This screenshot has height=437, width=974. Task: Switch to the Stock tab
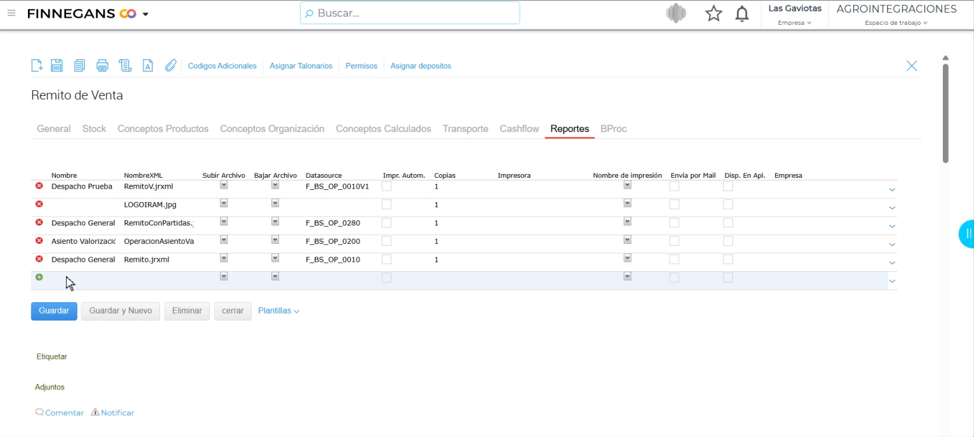coord(94,128)
